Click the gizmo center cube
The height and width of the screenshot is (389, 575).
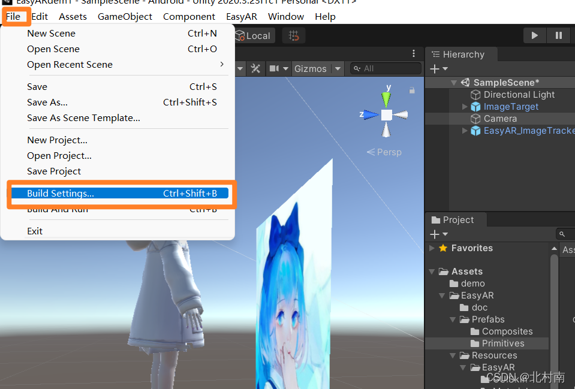pyautogui.click(x=387, y=115)
